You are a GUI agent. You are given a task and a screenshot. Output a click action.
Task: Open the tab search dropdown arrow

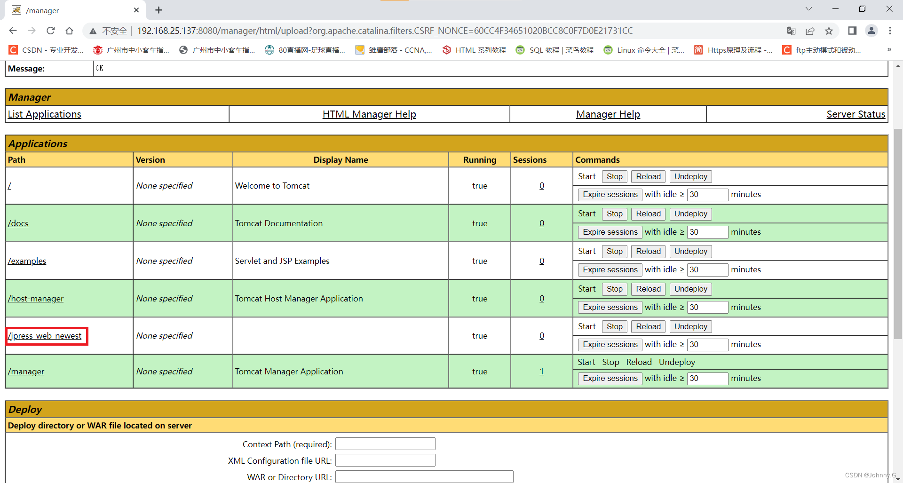point(808,9)
